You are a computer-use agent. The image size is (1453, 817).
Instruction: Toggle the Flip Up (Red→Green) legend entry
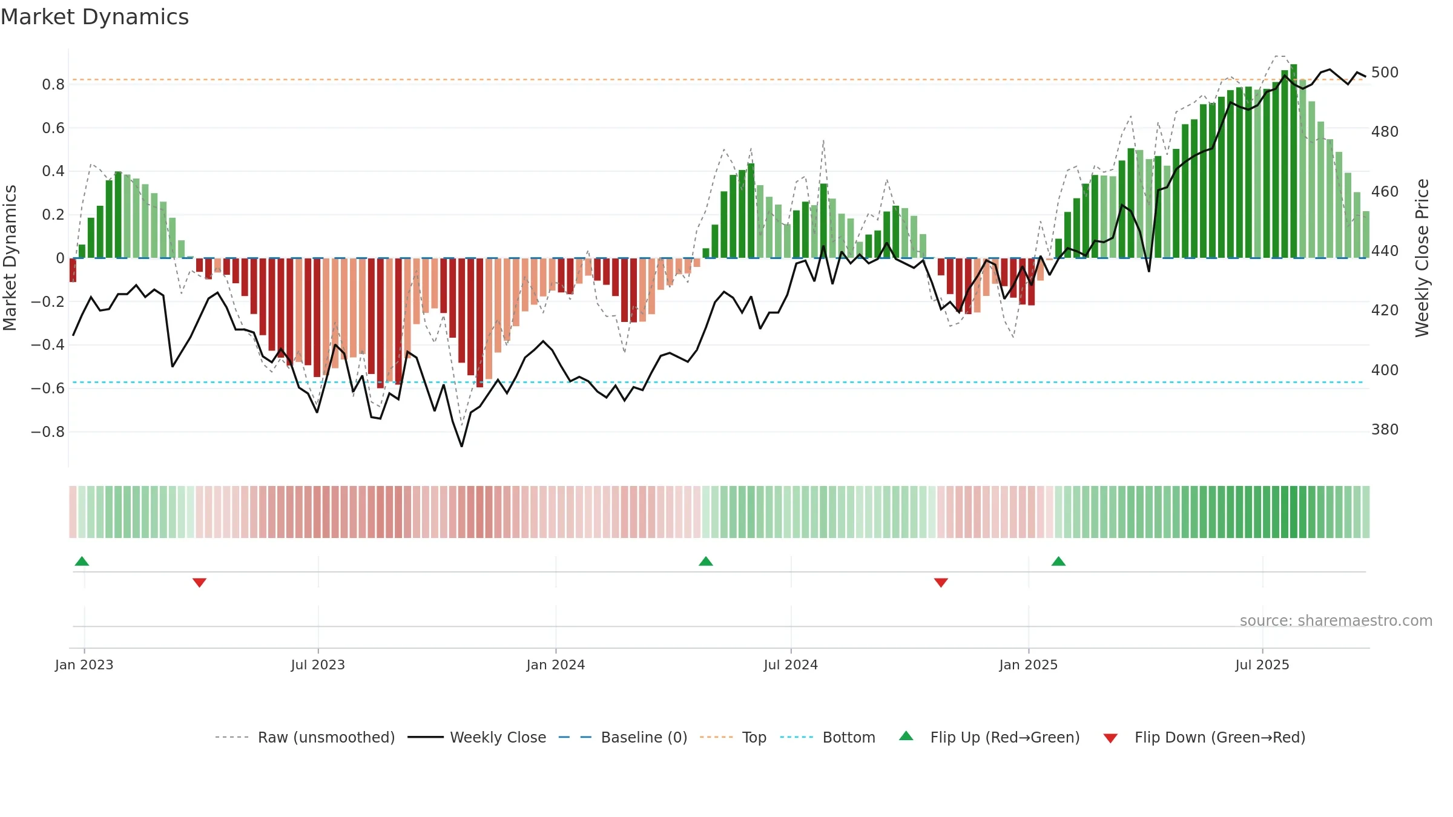(990, 737)
